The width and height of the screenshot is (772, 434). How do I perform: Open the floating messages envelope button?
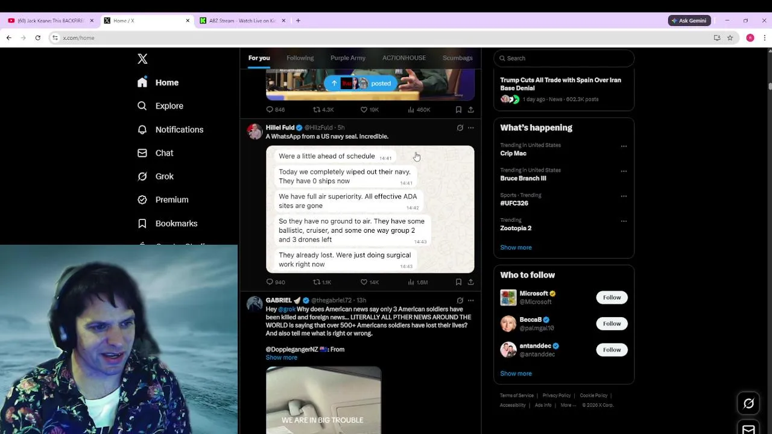(x=748, y=429)
